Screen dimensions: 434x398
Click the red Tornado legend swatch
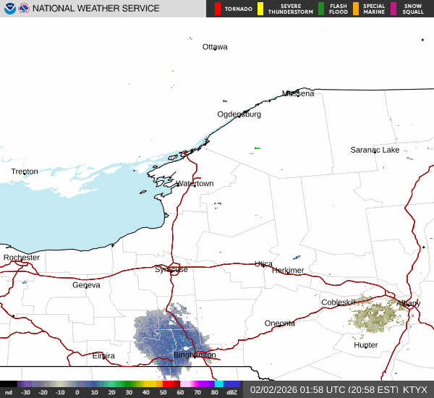[217, 9]
